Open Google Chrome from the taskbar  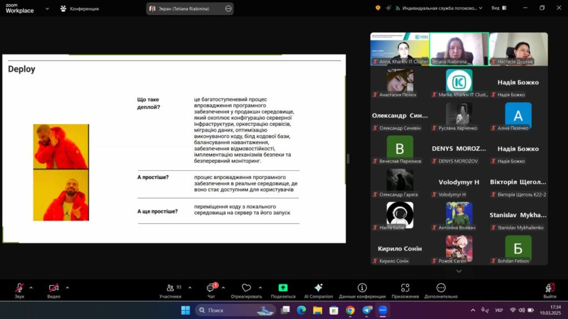point(350,310)
